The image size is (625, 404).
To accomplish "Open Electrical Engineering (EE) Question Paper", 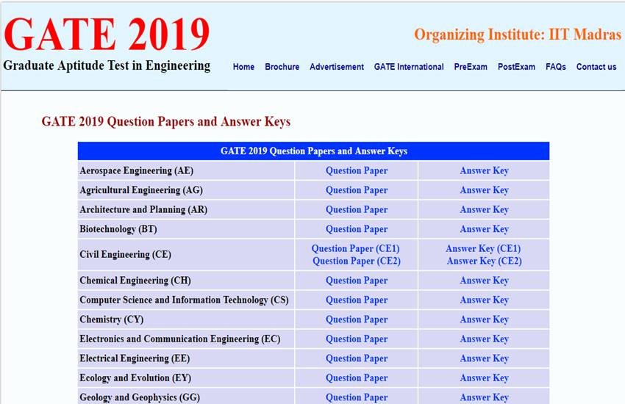I will coord(356,358).
